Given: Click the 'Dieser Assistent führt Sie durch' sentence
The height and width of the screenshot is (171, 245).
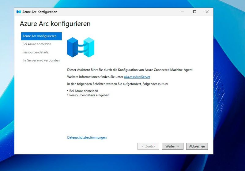Looking at the screenshot, I should tap(130, 70).
